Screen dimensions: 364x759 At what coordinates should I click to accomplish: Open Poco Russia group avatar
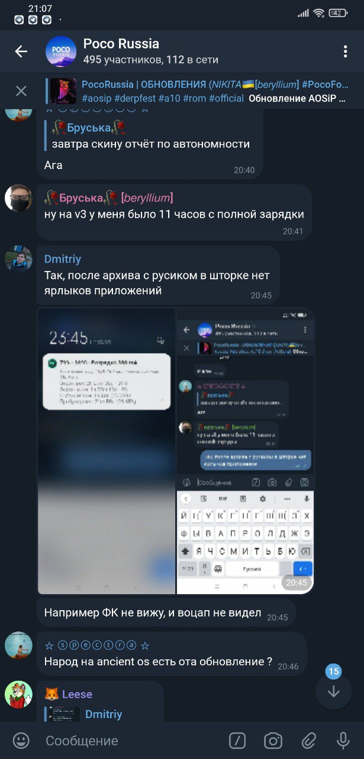point(61,52)
